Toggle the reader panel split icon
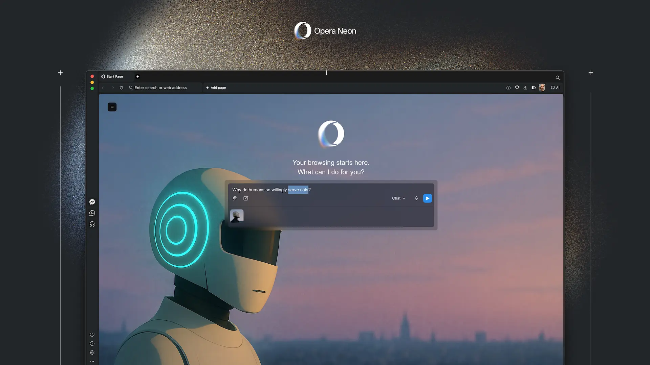This screenshot has height=365, width=650. (534, 88)
